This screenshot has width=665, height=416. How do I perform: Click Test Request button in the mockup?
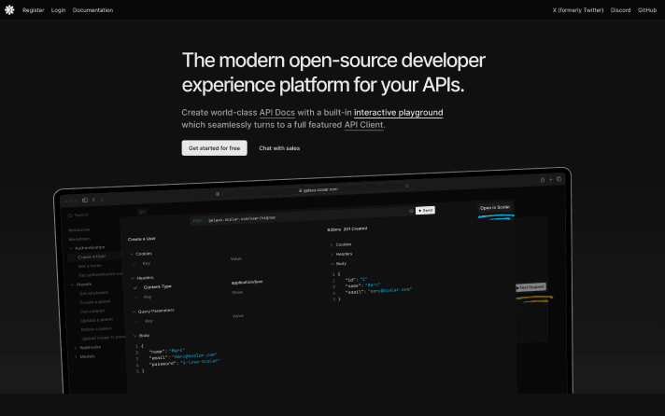[531, 287]
